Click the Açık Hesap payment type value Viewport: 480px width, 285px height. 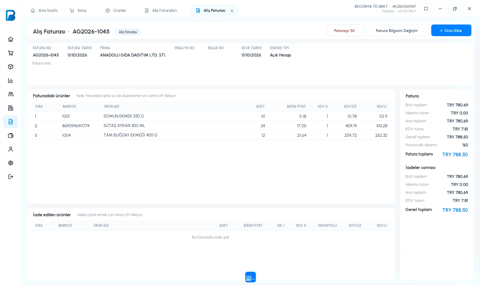(x=280, y=55)
